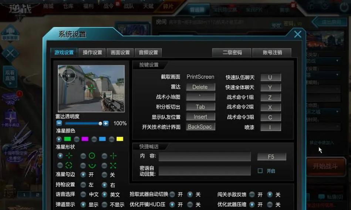The width and height of the screenshot is (351, 210).
Task: Open 仓库 in the top menu
Action: (x=68, y=6)
